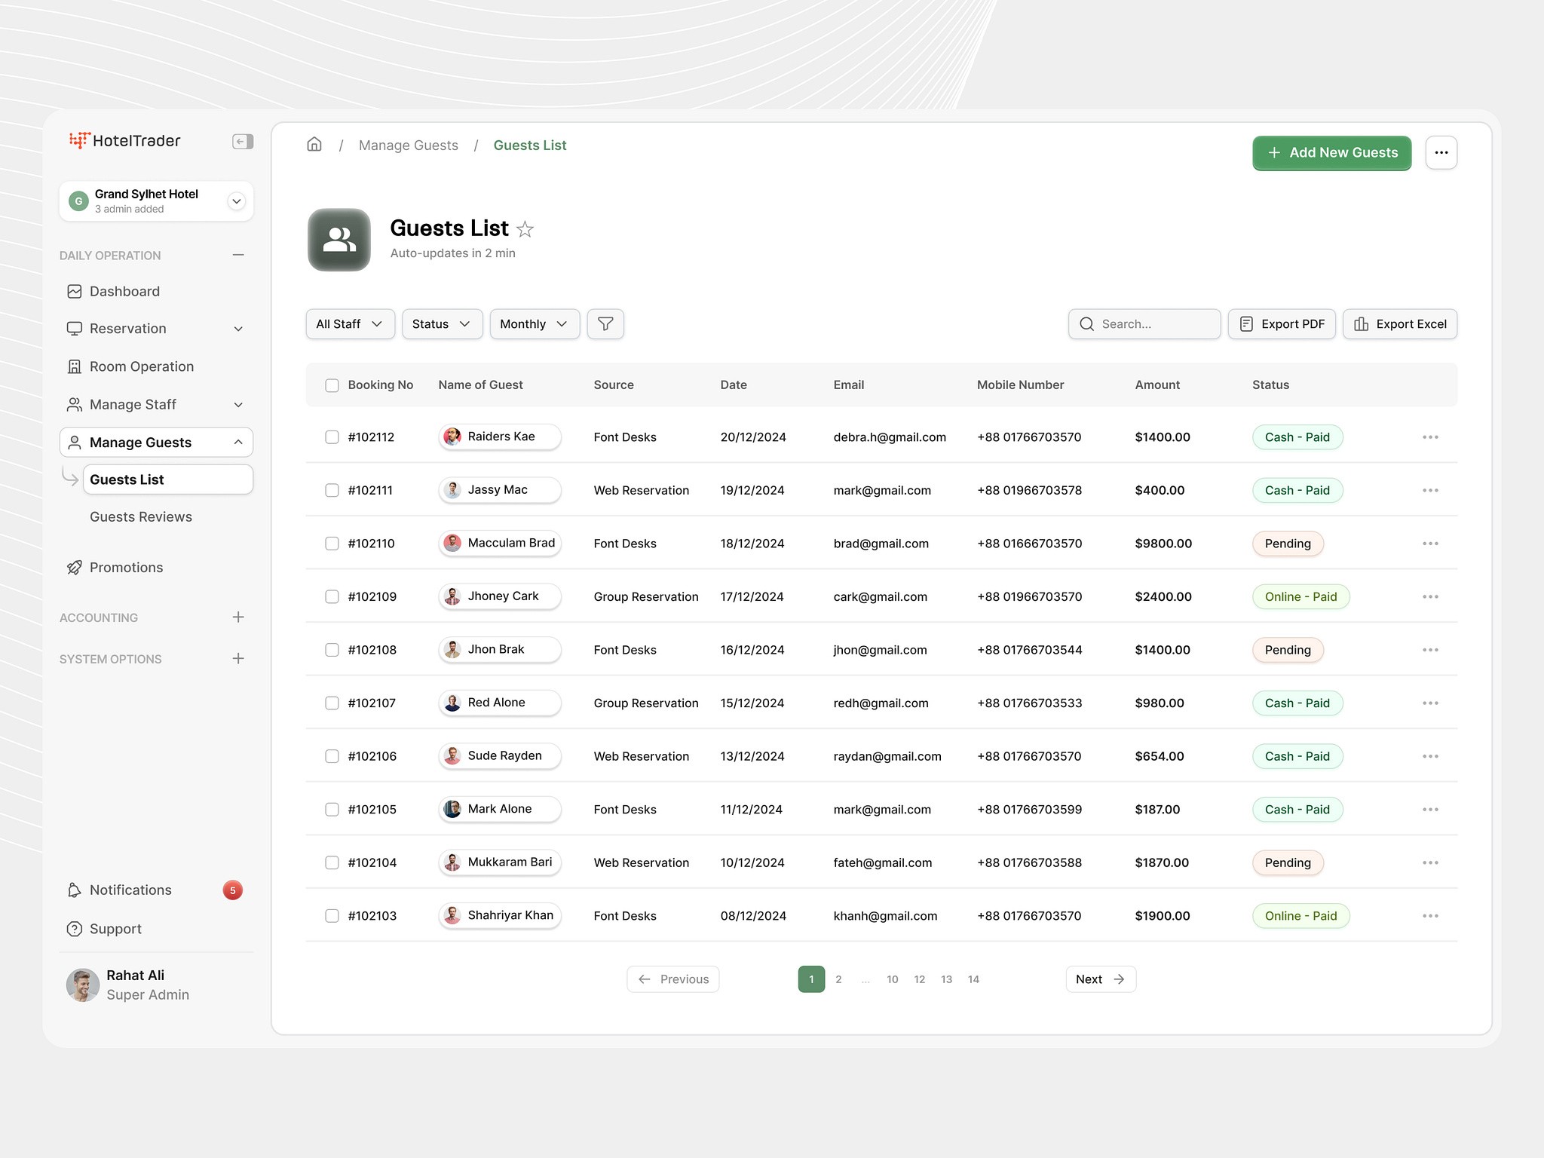This screenshot has width=1544, height=1158.
Task: Tick checkbox for booking #102107
Action: coord(332,703)
